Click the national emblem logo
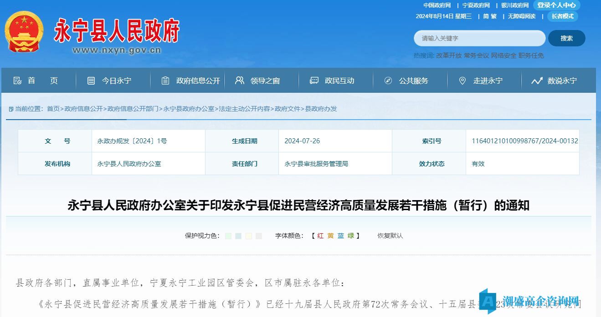The width and height of the screenshot is (601, 317). click(x=24, y=32)
